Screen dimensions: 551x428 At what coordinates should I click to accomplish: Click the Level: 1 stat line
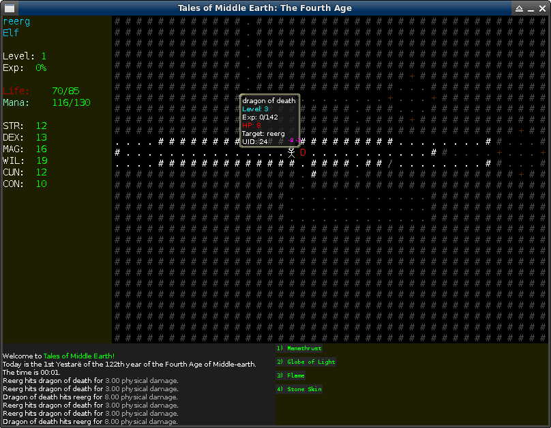(25, 56)
